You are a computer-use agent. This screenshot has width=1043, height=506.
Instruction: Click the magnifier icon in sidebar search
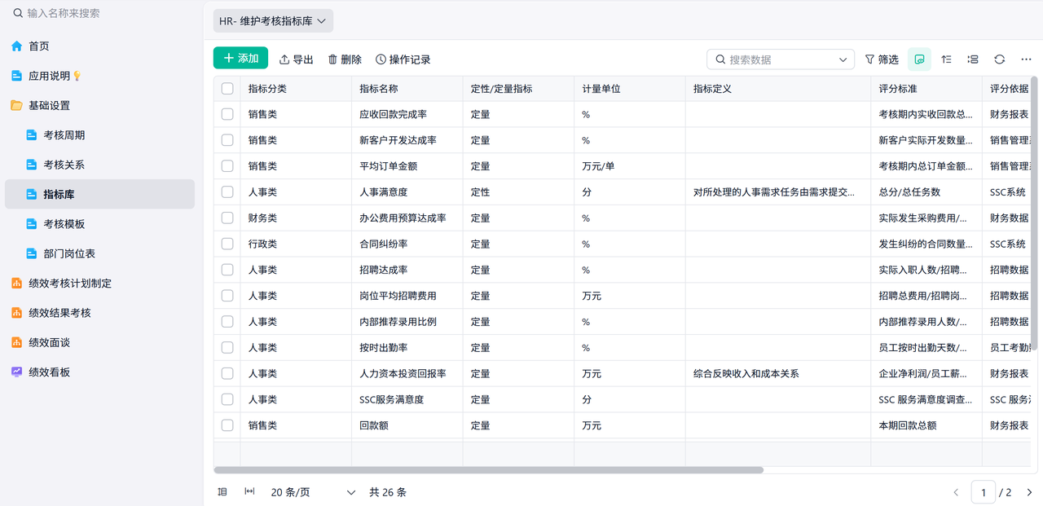[18, 13]
